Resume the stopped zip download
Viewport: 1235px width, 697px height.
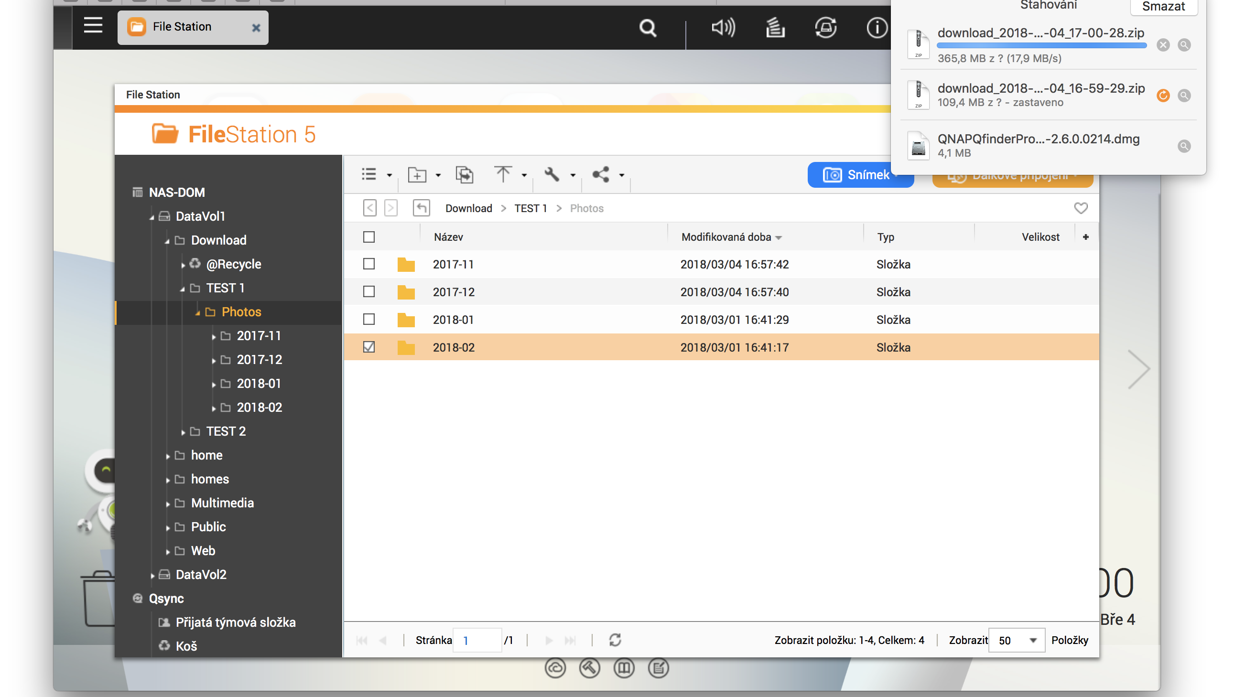pyautogui.click(x=1163, y=96)
